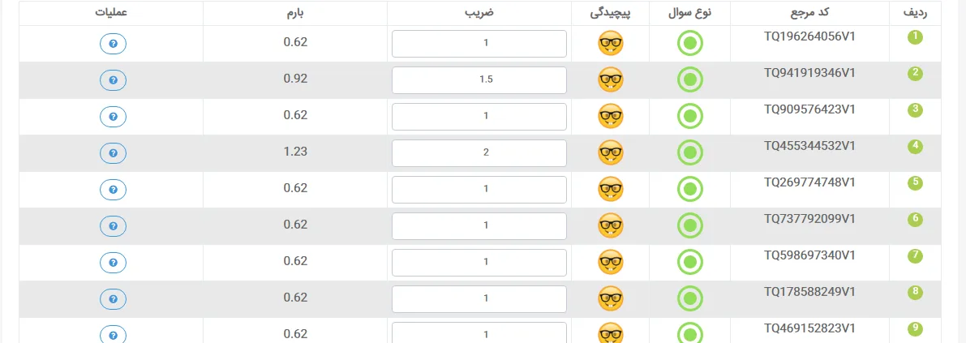Click help icon in row 6
Image resolution: width=966 pixels, height=343 pixels.
pyautogui.click(x=113, y=226)
